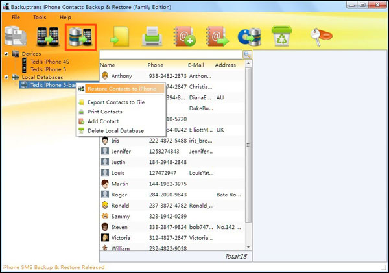Screen dimensions: 389x273
Task: Choose Add Contact from context menu
Action: [103, 121]
